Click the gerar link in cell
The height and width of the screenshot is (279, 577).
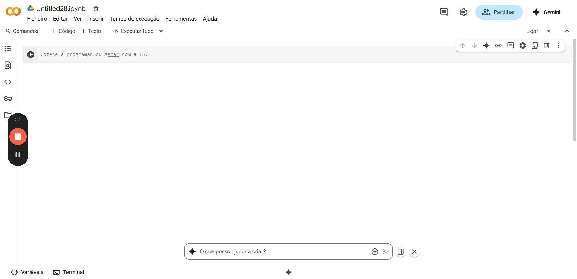(x=112, y=54)
